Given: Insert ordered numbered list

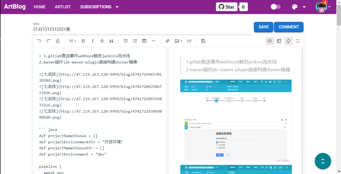Looking at the screenshot, I should (x=135, y=41).
